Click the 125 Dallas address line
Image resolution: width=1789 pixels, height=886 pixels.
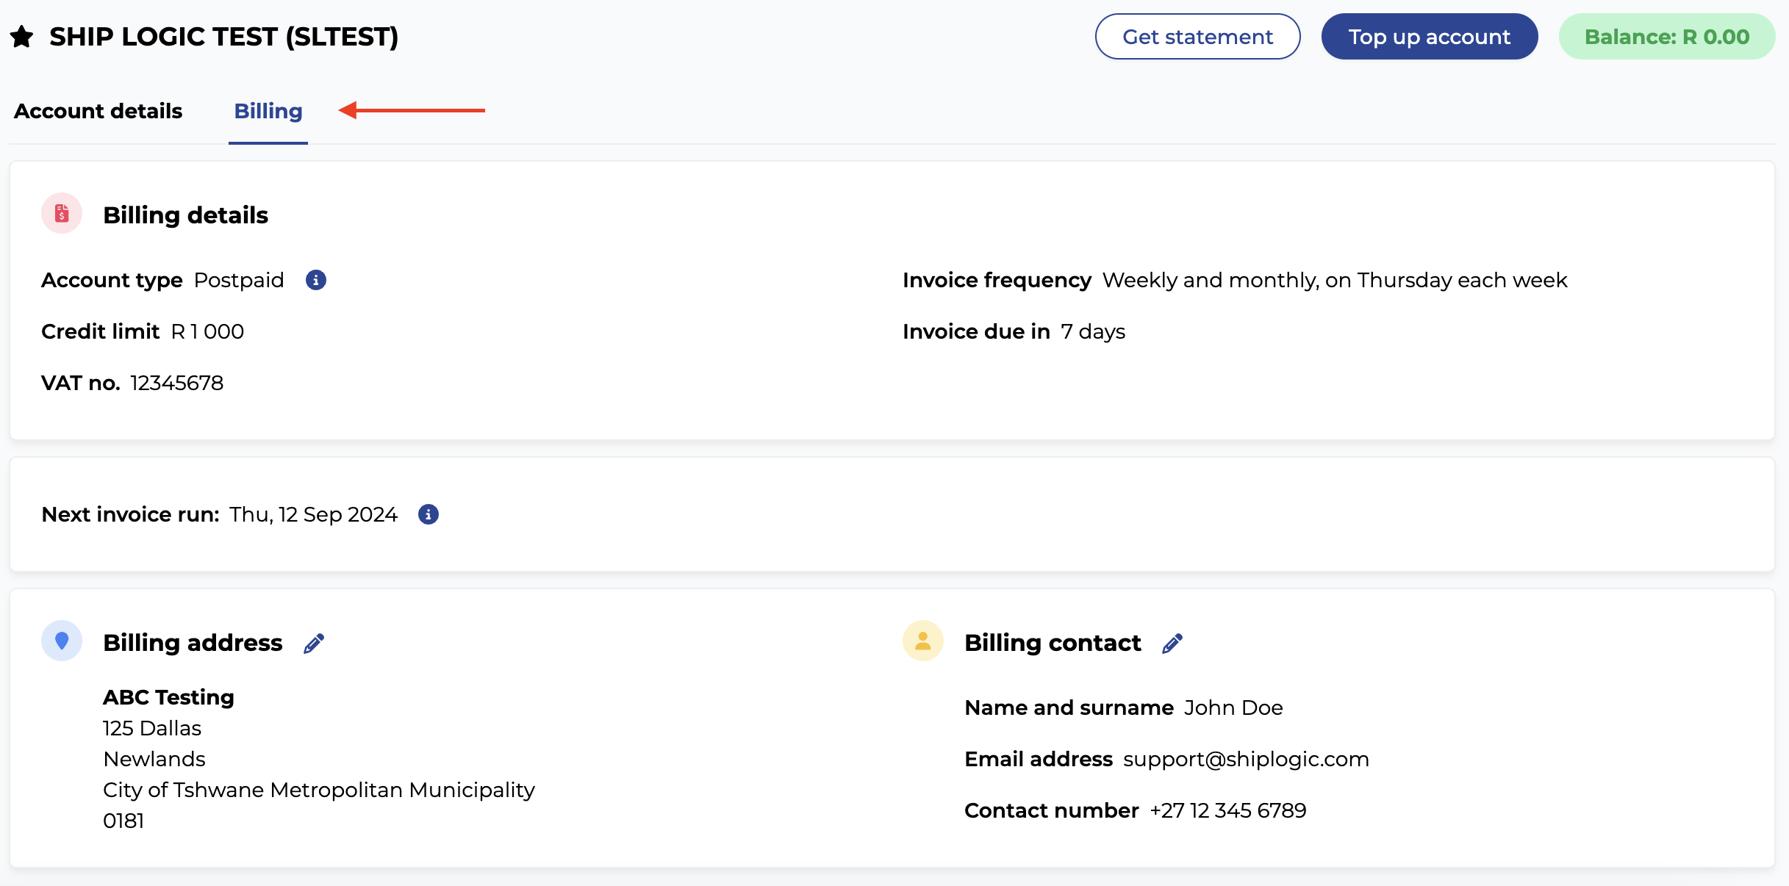[152, 728]
